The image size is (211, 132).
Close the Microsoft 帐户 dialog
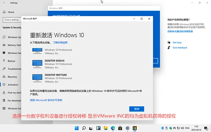point(149,19)
